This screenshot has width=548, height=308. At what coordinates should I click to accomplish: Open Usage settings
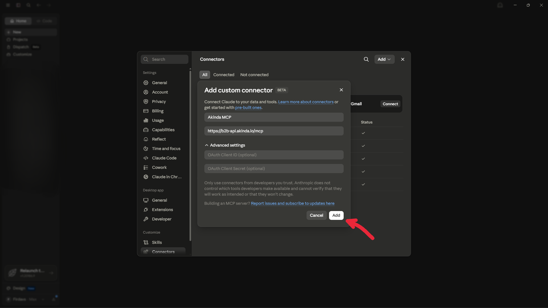pyautogui.click(x=163, y=120)
